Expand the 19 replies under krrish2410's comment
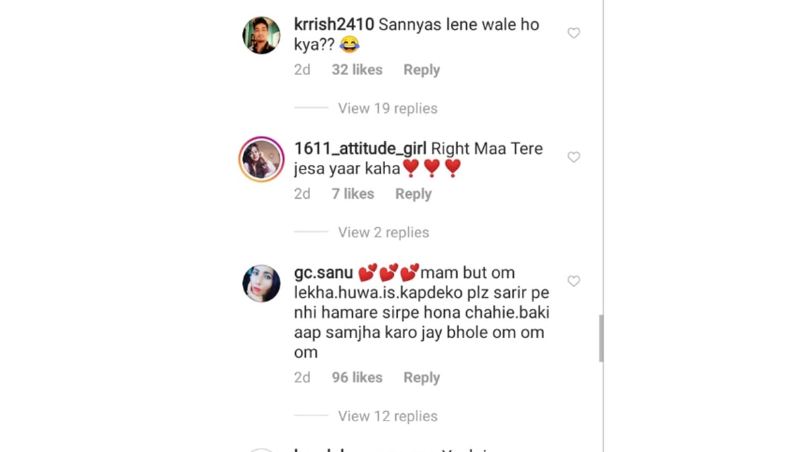The image size is (805, 452). pos(387,108)
